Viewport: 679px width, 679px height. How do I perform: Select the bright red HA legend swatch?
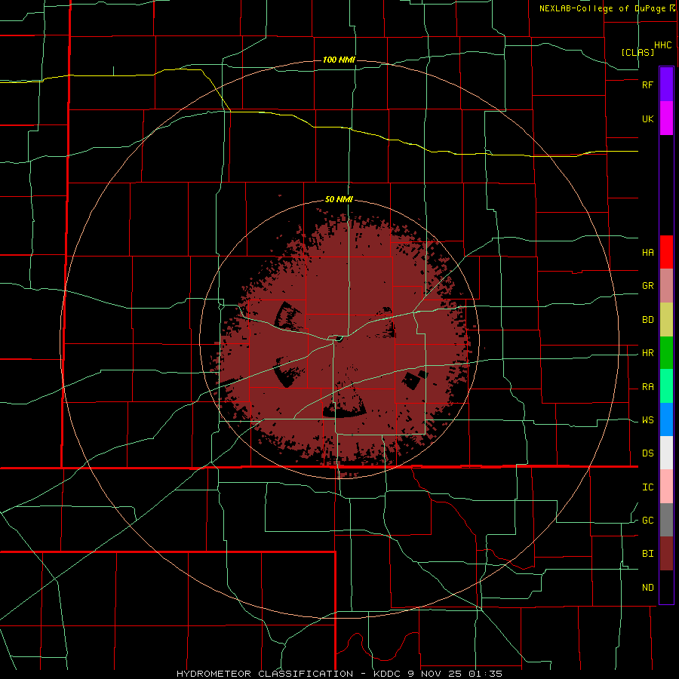(666, 252)
